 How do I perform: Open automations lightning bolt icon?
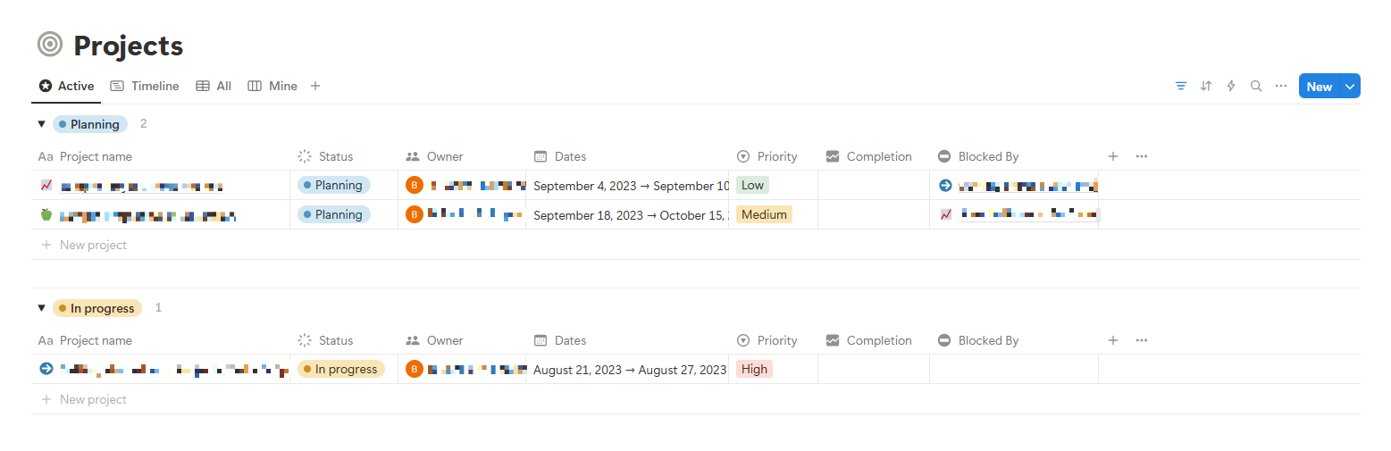tap(1231, 86)
